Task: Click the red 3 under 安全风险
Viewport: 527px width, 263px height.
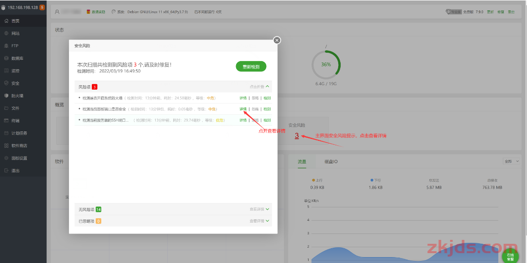Action: (297, 136)
